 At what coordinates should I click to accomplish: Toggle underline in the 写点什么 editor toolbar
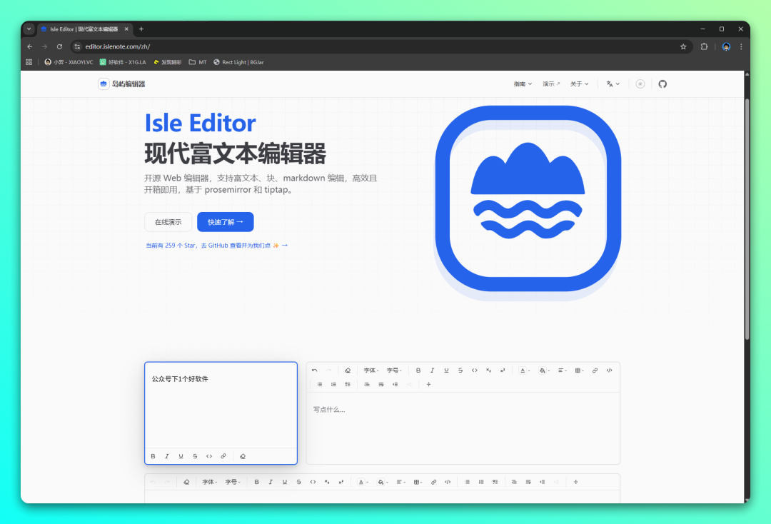(446, 371)
